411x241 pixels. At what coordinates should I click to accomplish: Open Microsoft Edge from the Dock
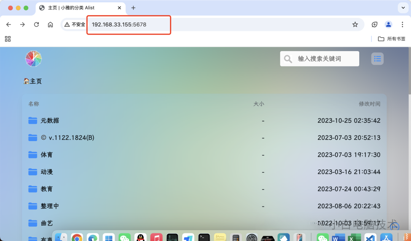click(93, 237)
